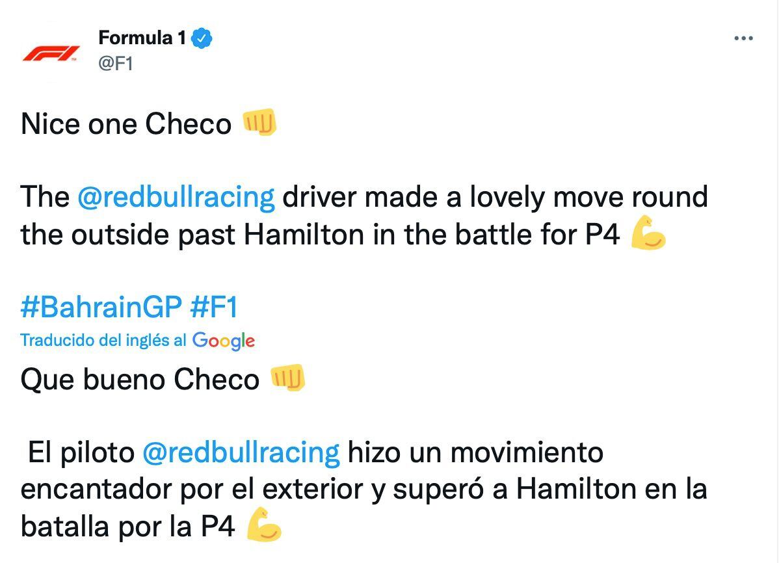Image resolution: width=779 pixels, height=563 pixels.
Task: Click the @F1 account handle
Action: tap(115, 64)
